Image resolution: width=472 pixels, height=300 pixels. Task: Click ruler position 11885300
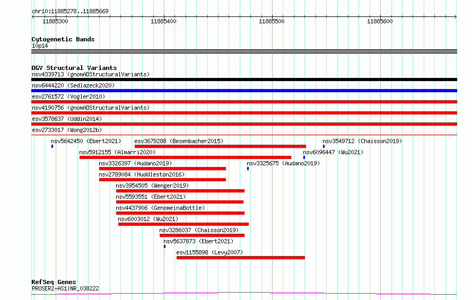tap(55, 21)
